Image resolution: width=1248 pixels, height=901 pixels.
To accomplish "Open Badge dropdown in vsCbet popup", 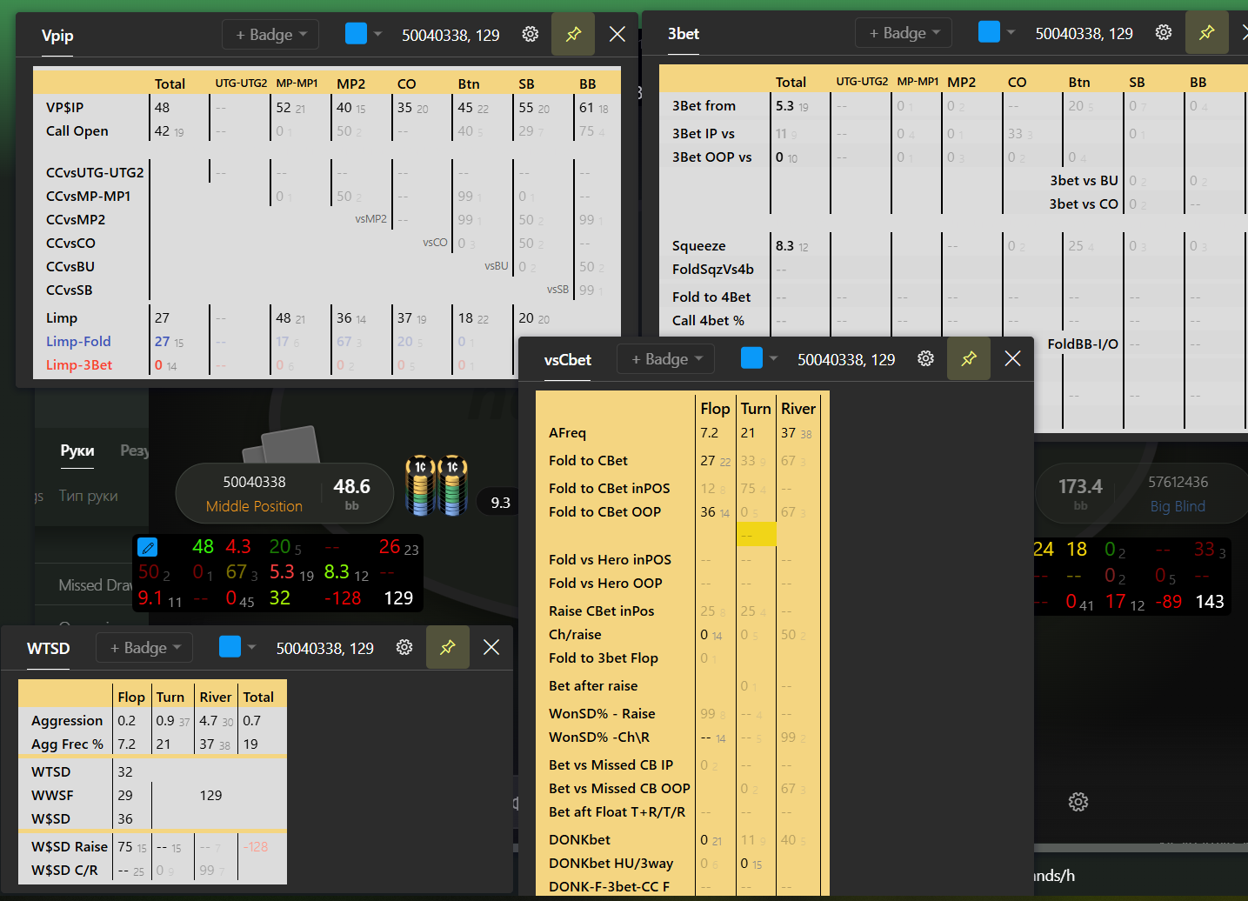I will pos(666,358).
